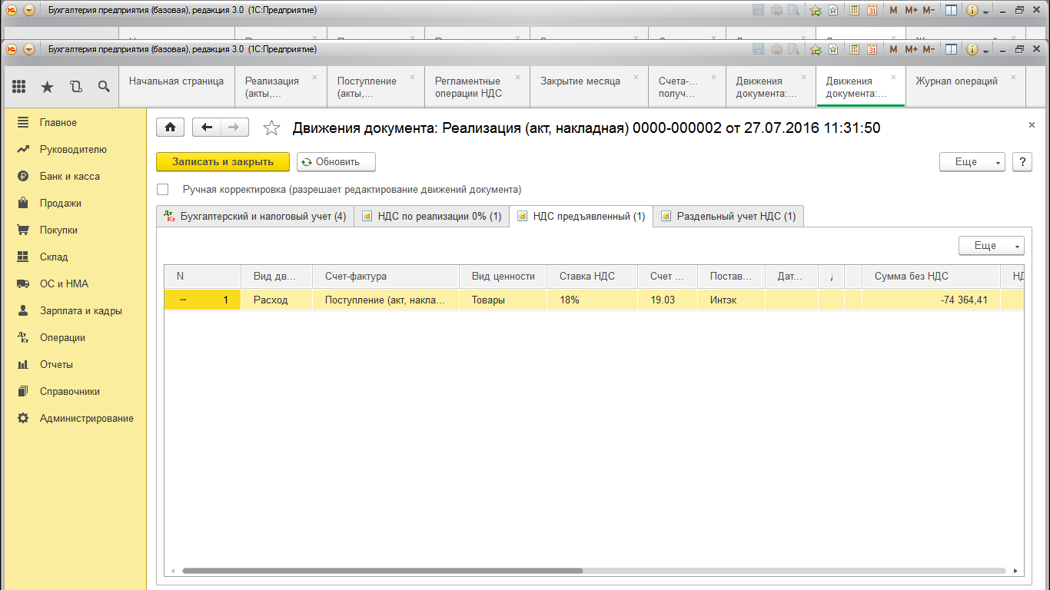Click the M+ button in front title bar

911,49
